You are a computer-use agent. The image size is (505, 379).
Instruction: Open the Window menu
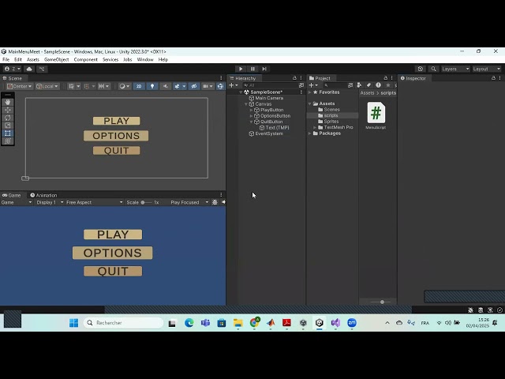(x=145, y=60)
